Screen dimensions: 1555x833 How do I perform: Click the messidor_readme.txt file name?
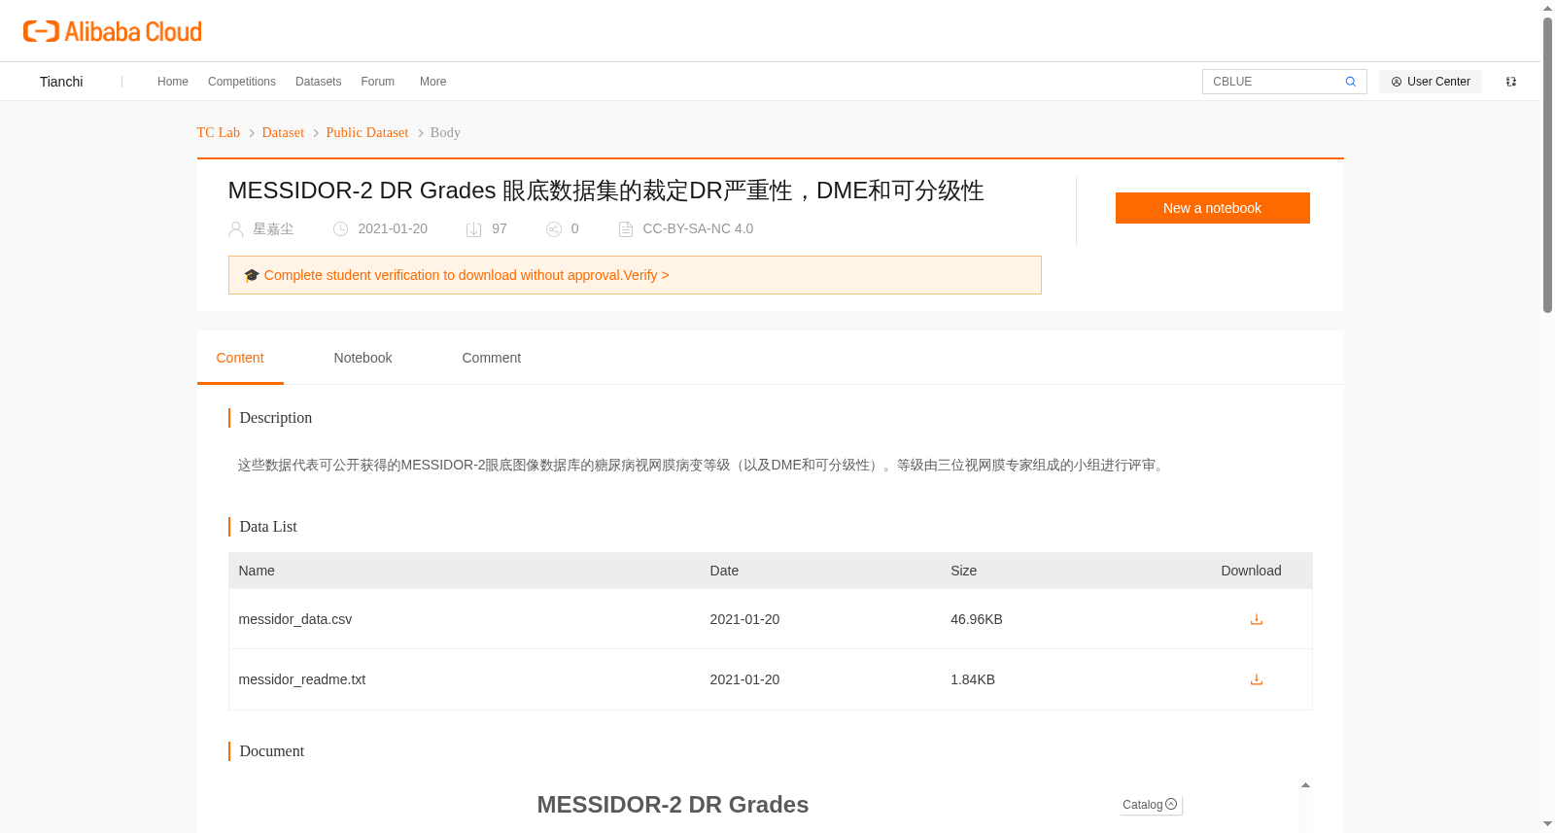302,679
